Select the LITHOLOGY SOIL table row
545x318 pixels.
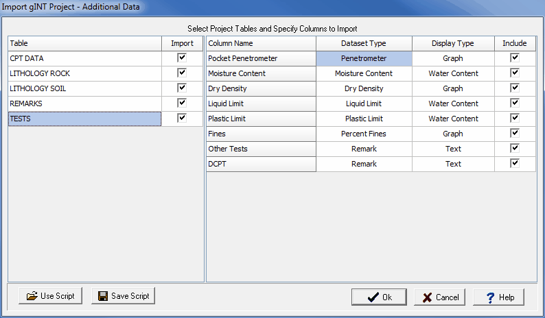point(85,88)
